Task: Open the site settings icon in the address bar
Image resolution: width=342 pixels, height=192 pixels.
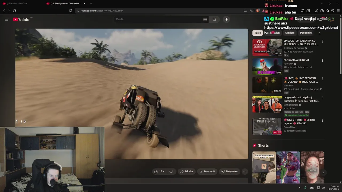Action: tap(77, 11)
